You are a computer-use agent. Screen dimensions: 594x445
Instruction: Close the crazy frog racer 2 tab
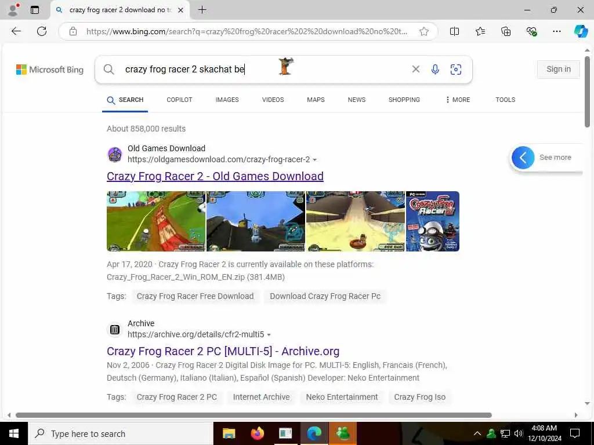click(181, 10)
